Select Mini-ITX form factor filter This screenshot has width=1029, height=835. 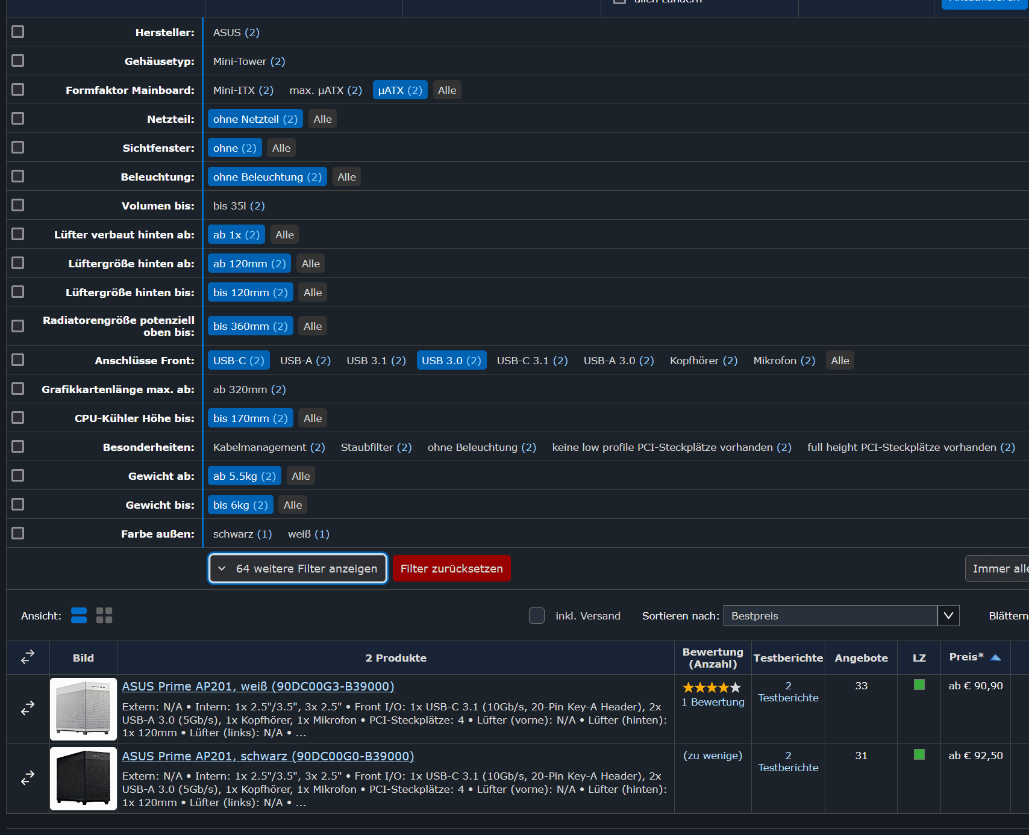coord(243,90)
